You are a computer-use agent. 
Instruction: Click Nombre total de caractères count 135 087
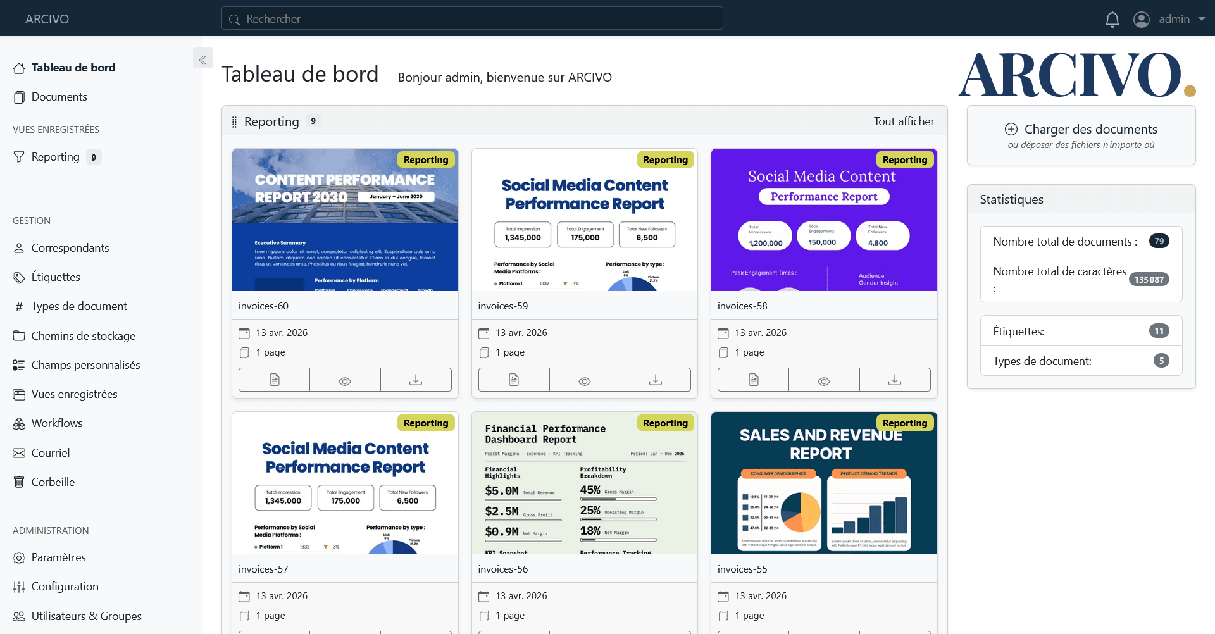pyautogui.click(x=1149, y=280)
